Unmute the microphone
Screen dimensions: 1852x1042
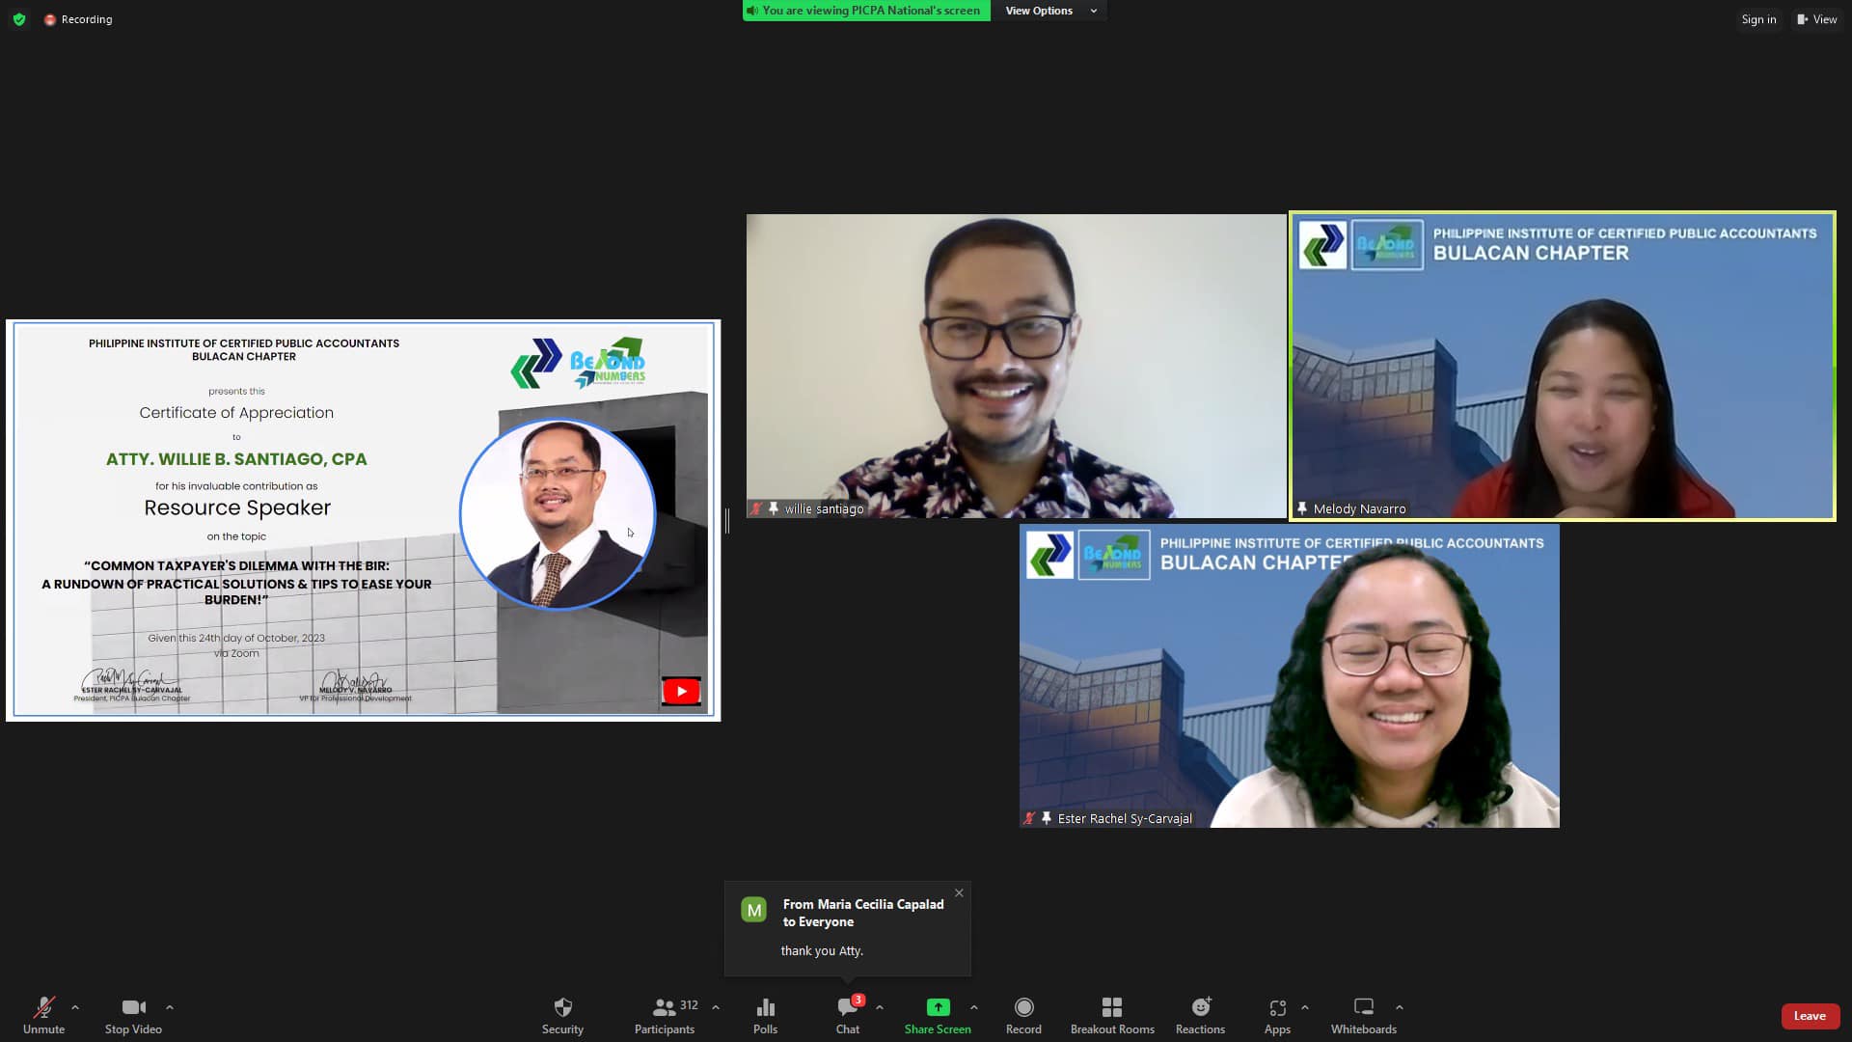(x=43, y=1015)
